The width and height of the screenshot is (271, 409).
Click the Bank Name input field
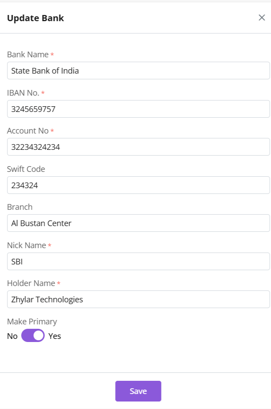[138, 71]
